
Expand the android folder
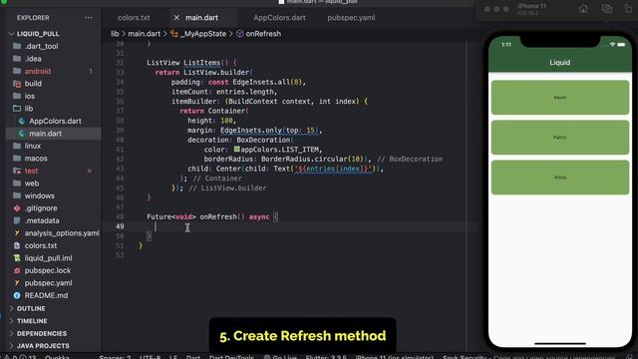point(38,71)
